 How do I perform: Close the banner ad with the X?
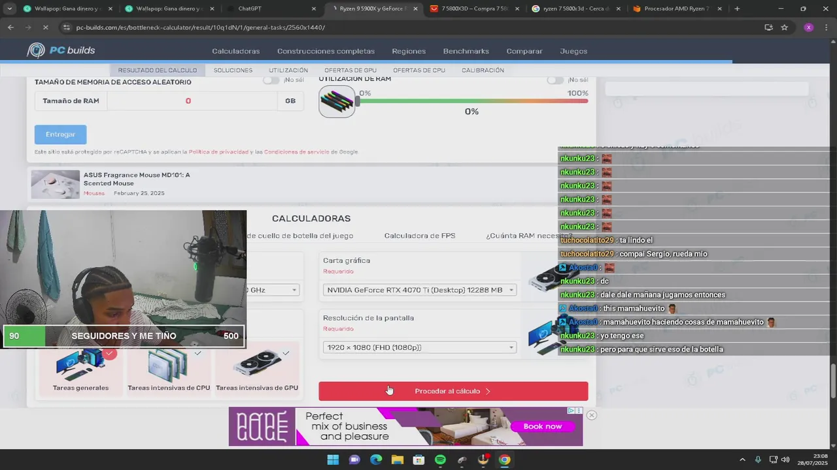pyautogui.click(x=591, y=415)
